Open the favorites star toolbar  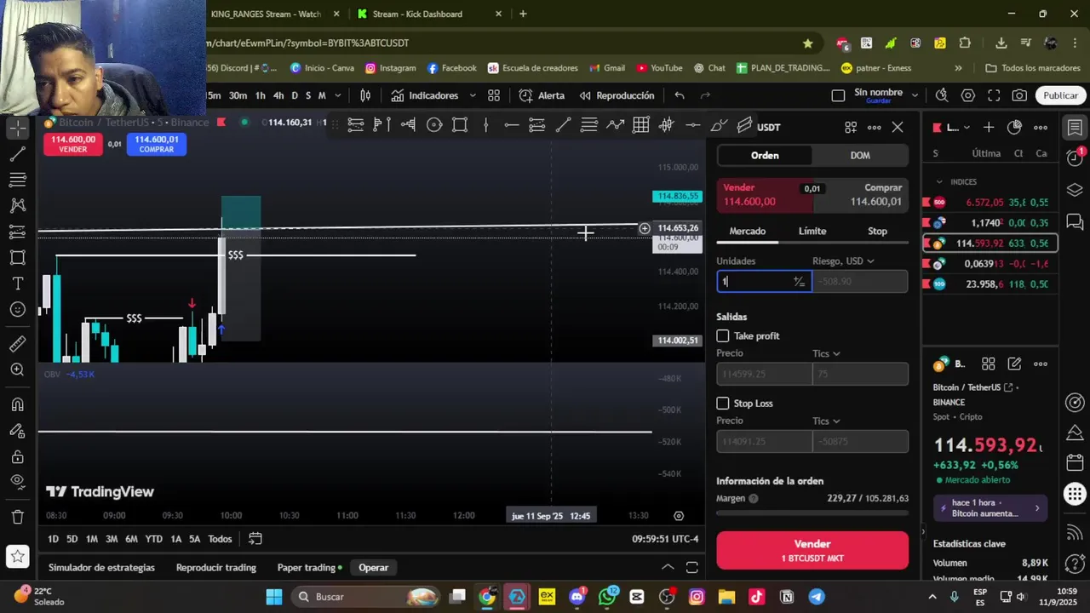pos(17,558)
